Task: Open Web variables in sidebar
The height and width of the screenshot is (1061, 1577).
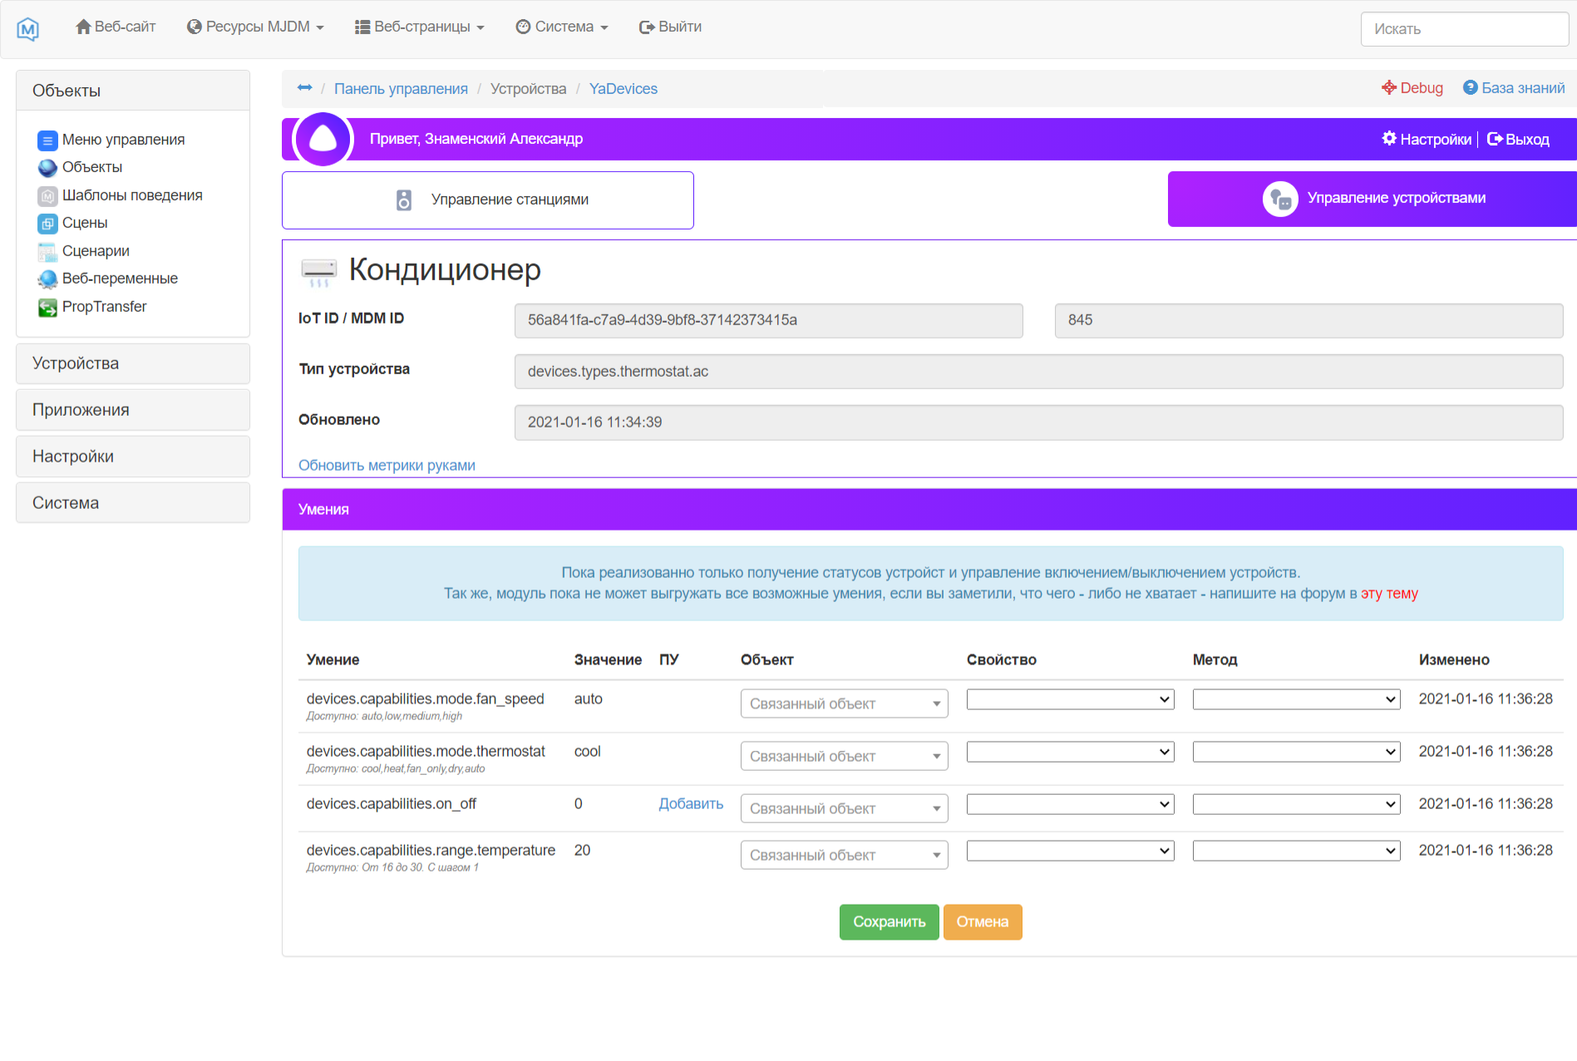Action: (x=119, y=279)
